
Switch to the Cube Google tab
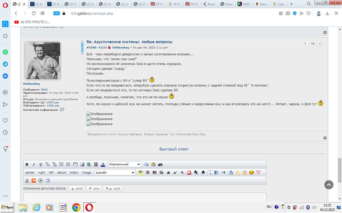(x=279, y=4)
